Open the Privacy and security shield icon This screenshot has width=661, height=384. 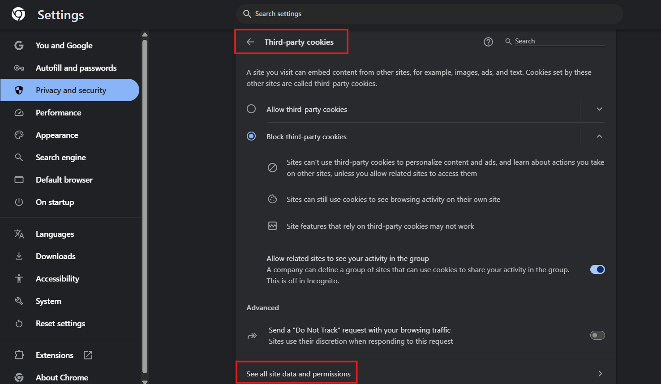coord(19,90)
